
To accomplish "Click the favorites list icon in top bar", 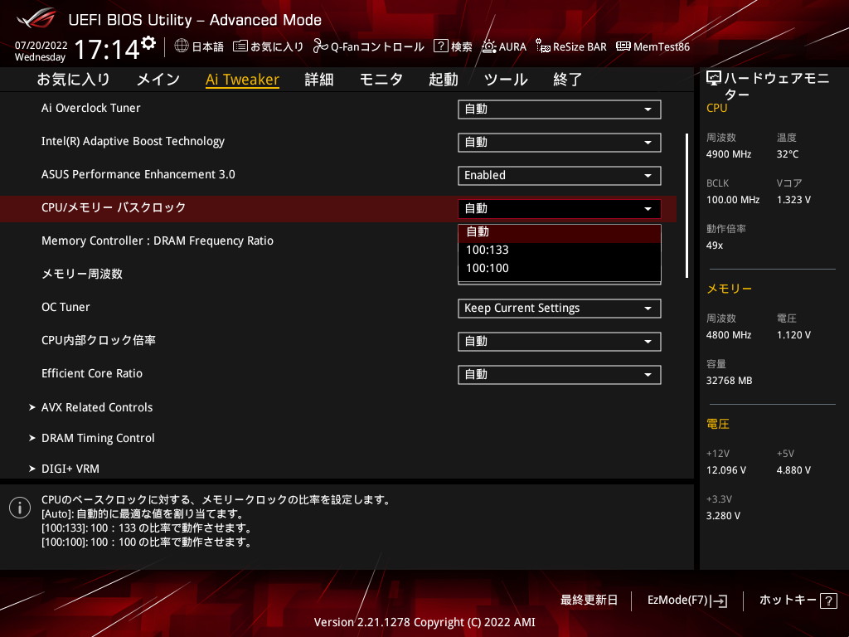I will [x=240, y=46].
